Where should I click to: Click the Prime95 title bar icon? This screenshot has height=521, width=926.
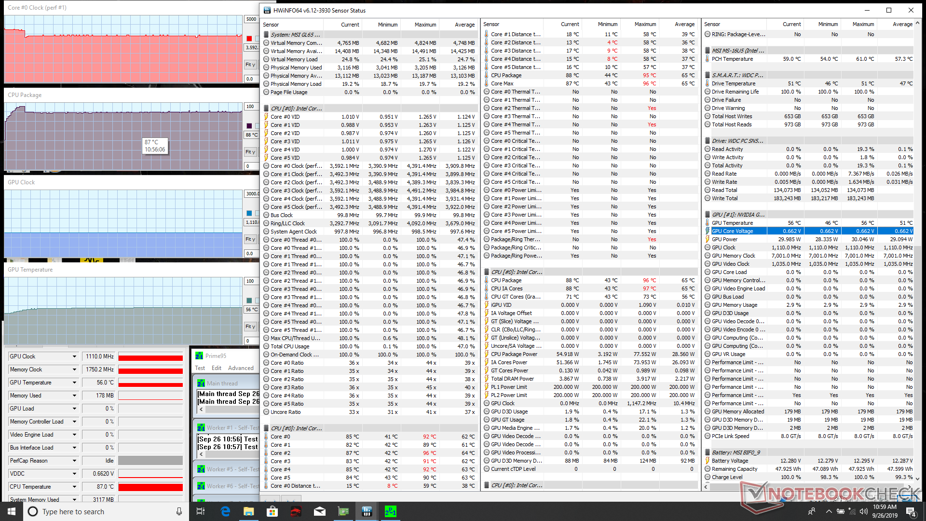pyautogui.click(x=199, y=356)
